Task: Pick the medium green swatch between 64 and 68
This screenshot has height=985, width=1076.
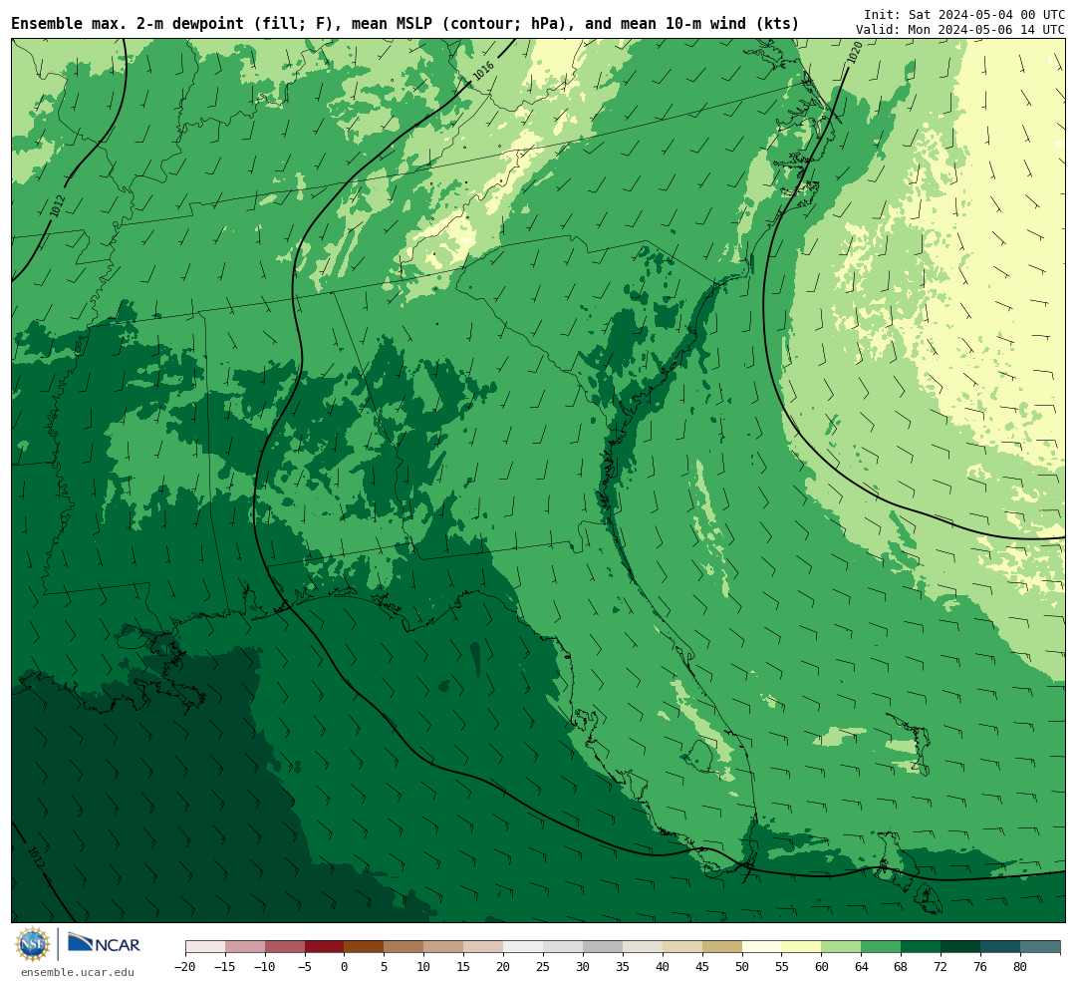Action: click(x=882, y=947)
